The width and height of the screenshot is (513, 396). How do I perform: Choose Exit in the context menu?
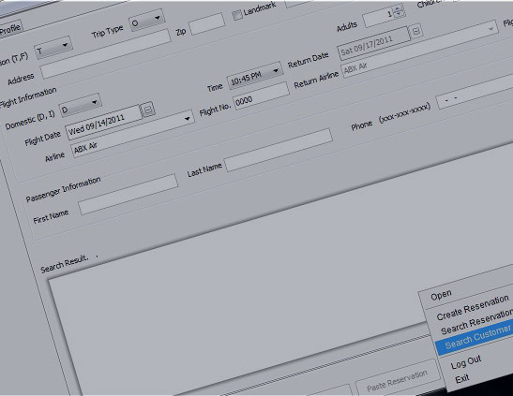(x=462, y=379)
